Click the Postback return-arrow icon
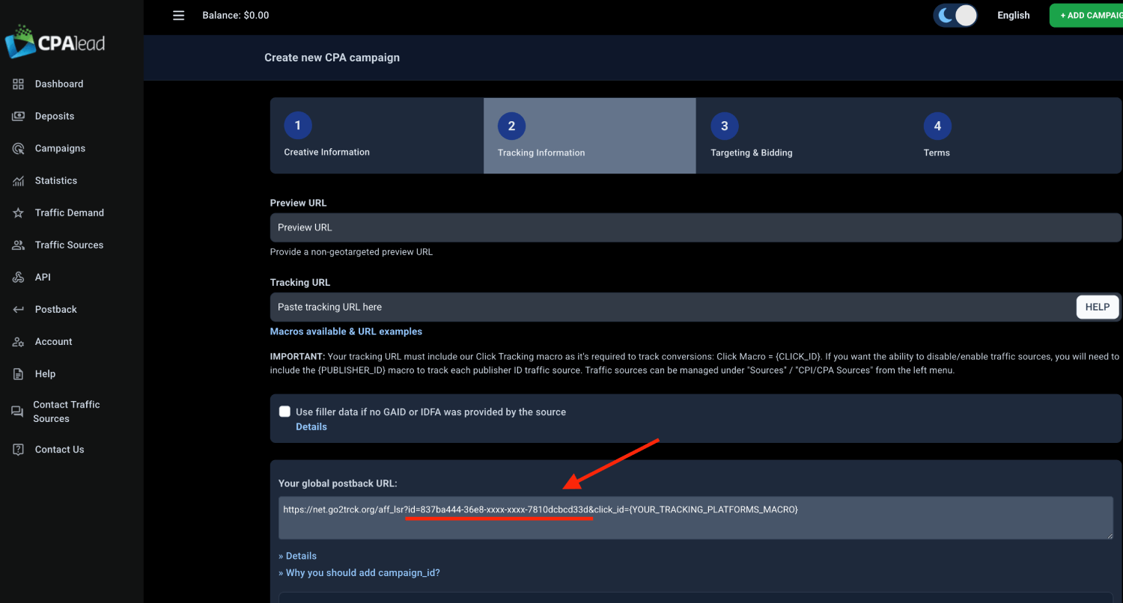The width and height of the screenshot is (1123, 603). click(x=19, y=309)
